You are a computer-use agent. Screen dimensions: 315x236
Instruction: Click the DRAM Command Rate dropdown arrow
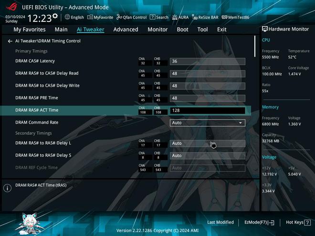(240, 123)
